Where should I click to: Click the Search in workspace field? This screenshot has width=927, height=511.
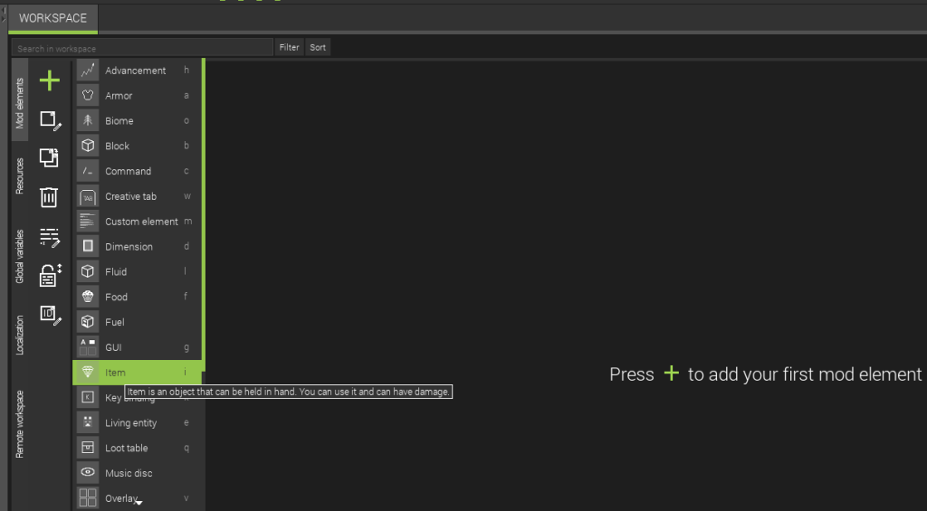tap(142, 48)
